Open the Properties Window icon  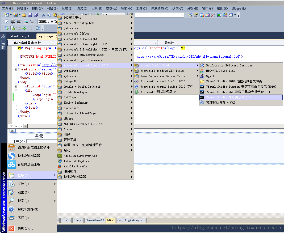tap(196, 15)
